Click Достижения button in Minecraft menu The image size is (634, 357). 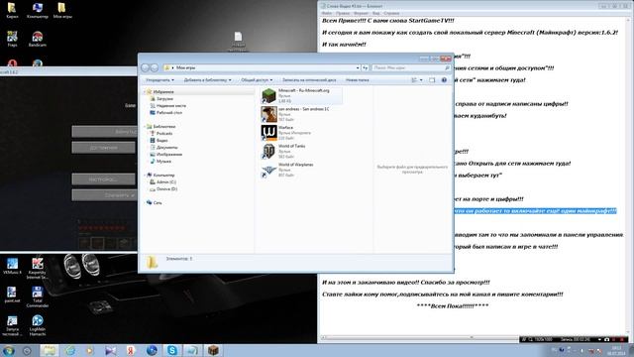[103, 148]
